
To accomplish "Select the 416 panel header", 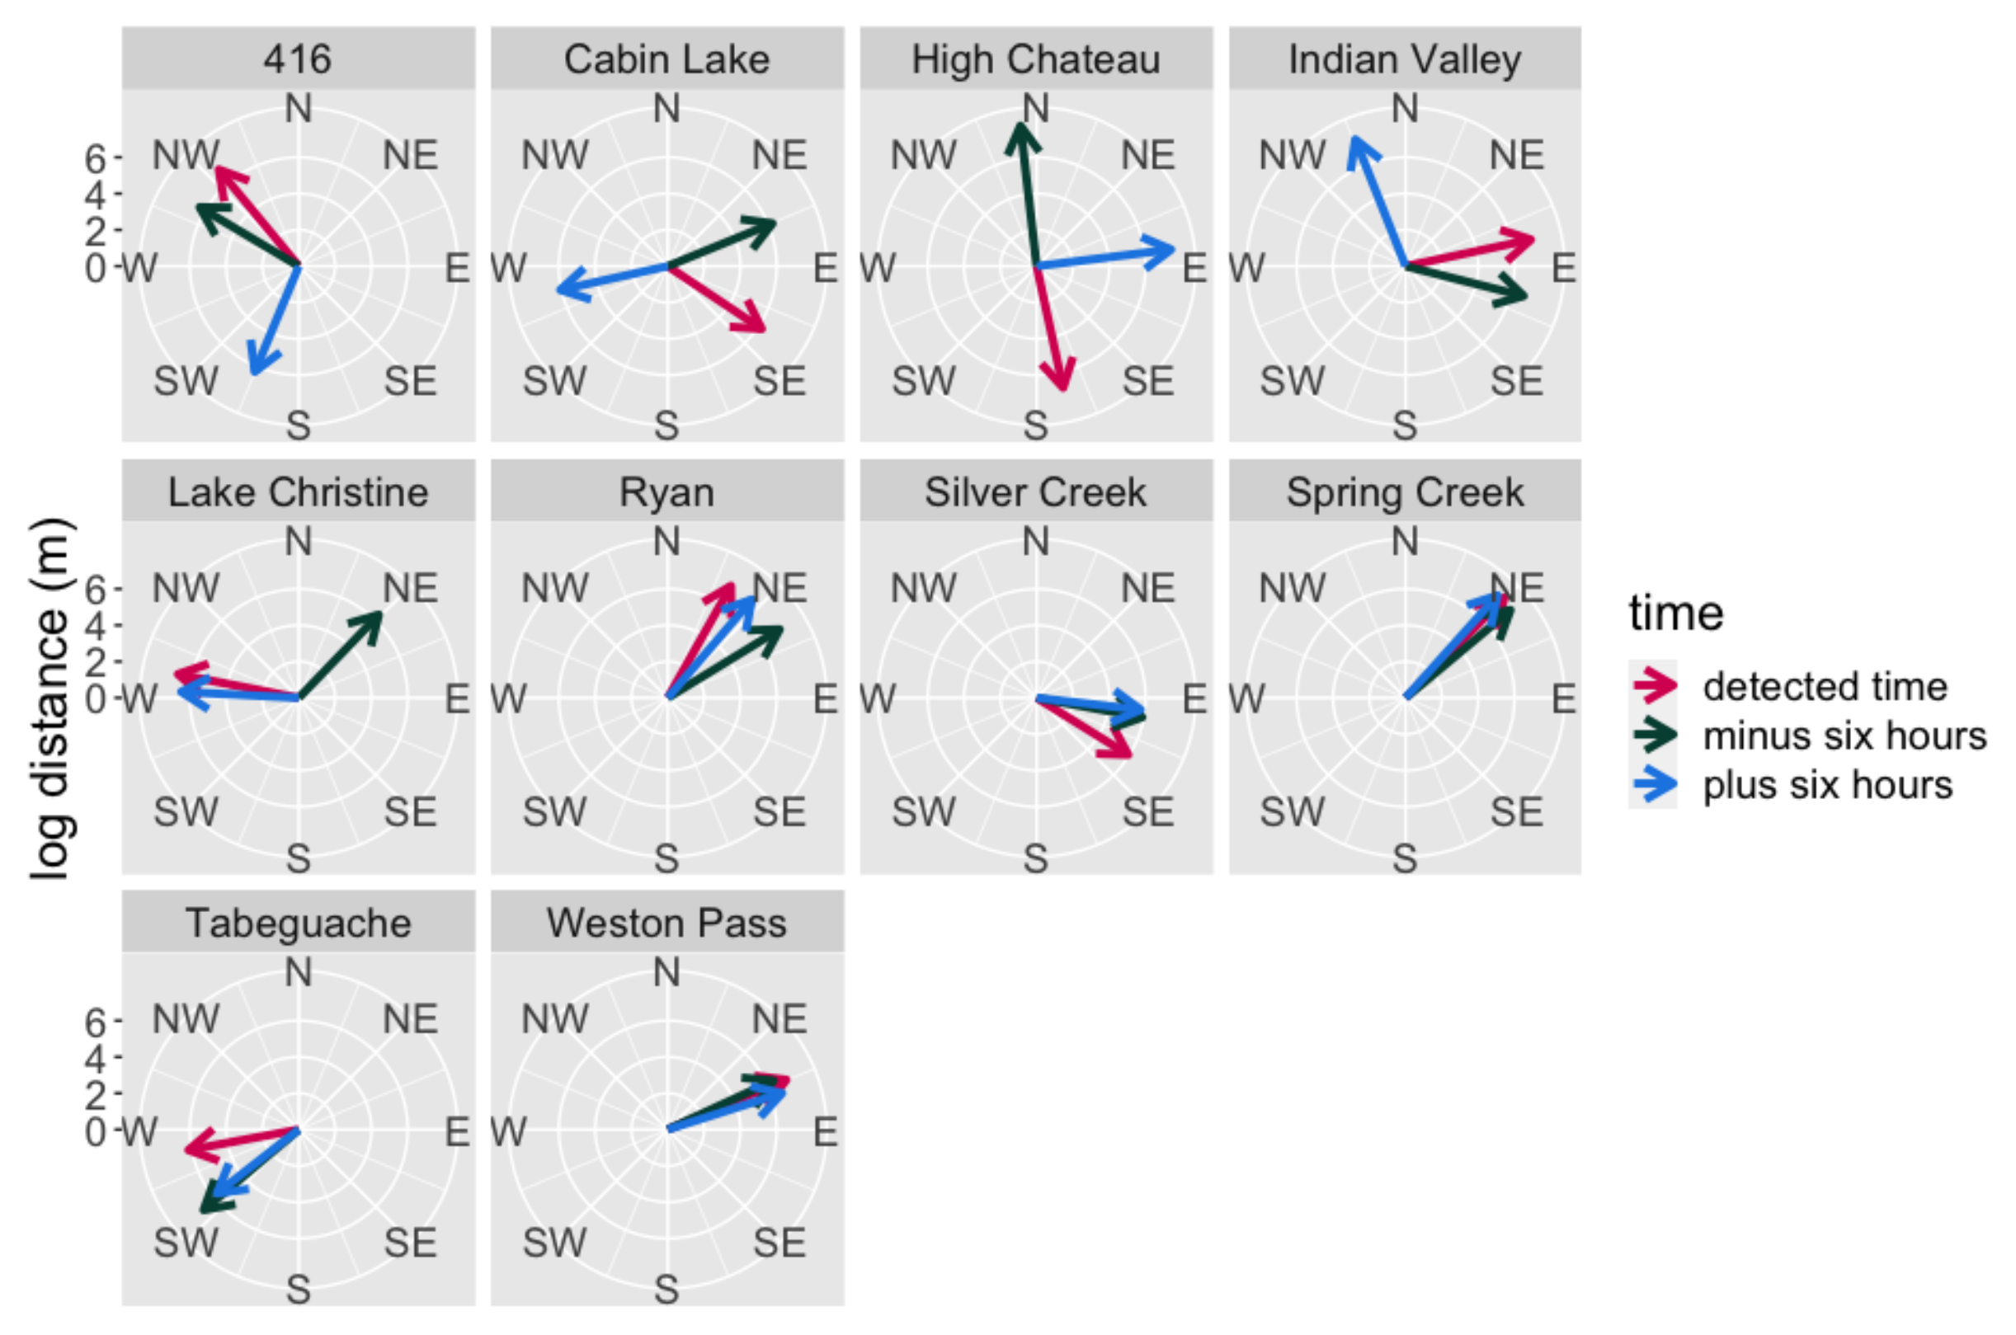I will (298, 59).
